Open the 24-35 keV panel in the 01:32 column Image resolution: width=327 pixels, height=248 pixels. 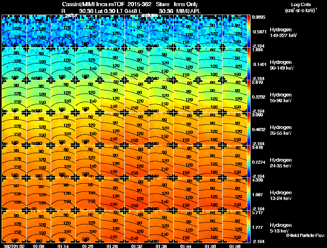(137, 161)
